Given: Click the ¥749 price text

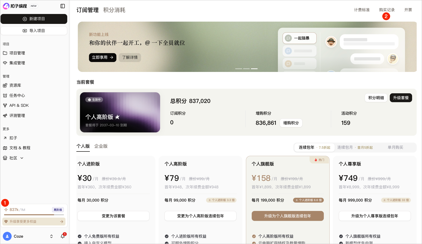Looking at the screenshot, I should click(348, 178).
